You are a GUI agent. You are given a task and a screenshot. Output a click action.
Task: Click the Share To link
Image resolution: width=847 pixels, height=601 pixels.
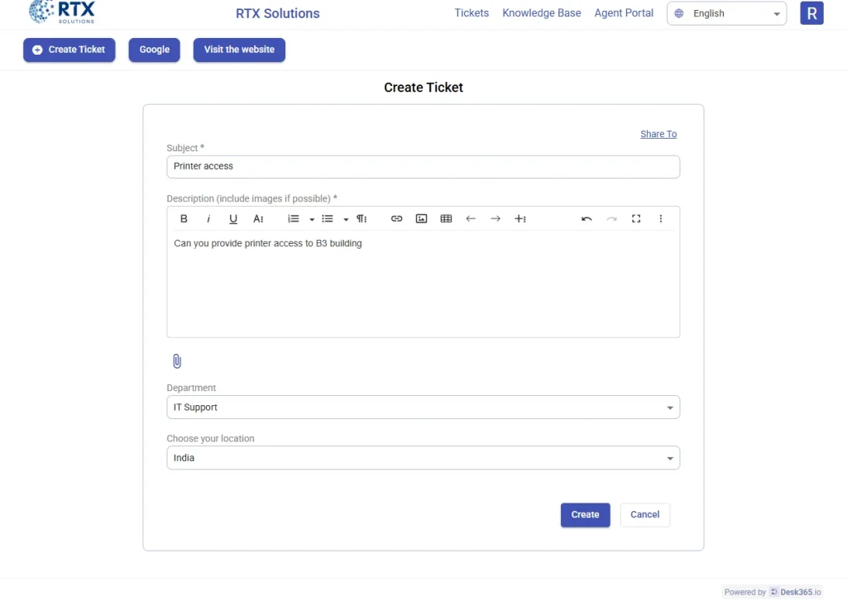point(658,133)
